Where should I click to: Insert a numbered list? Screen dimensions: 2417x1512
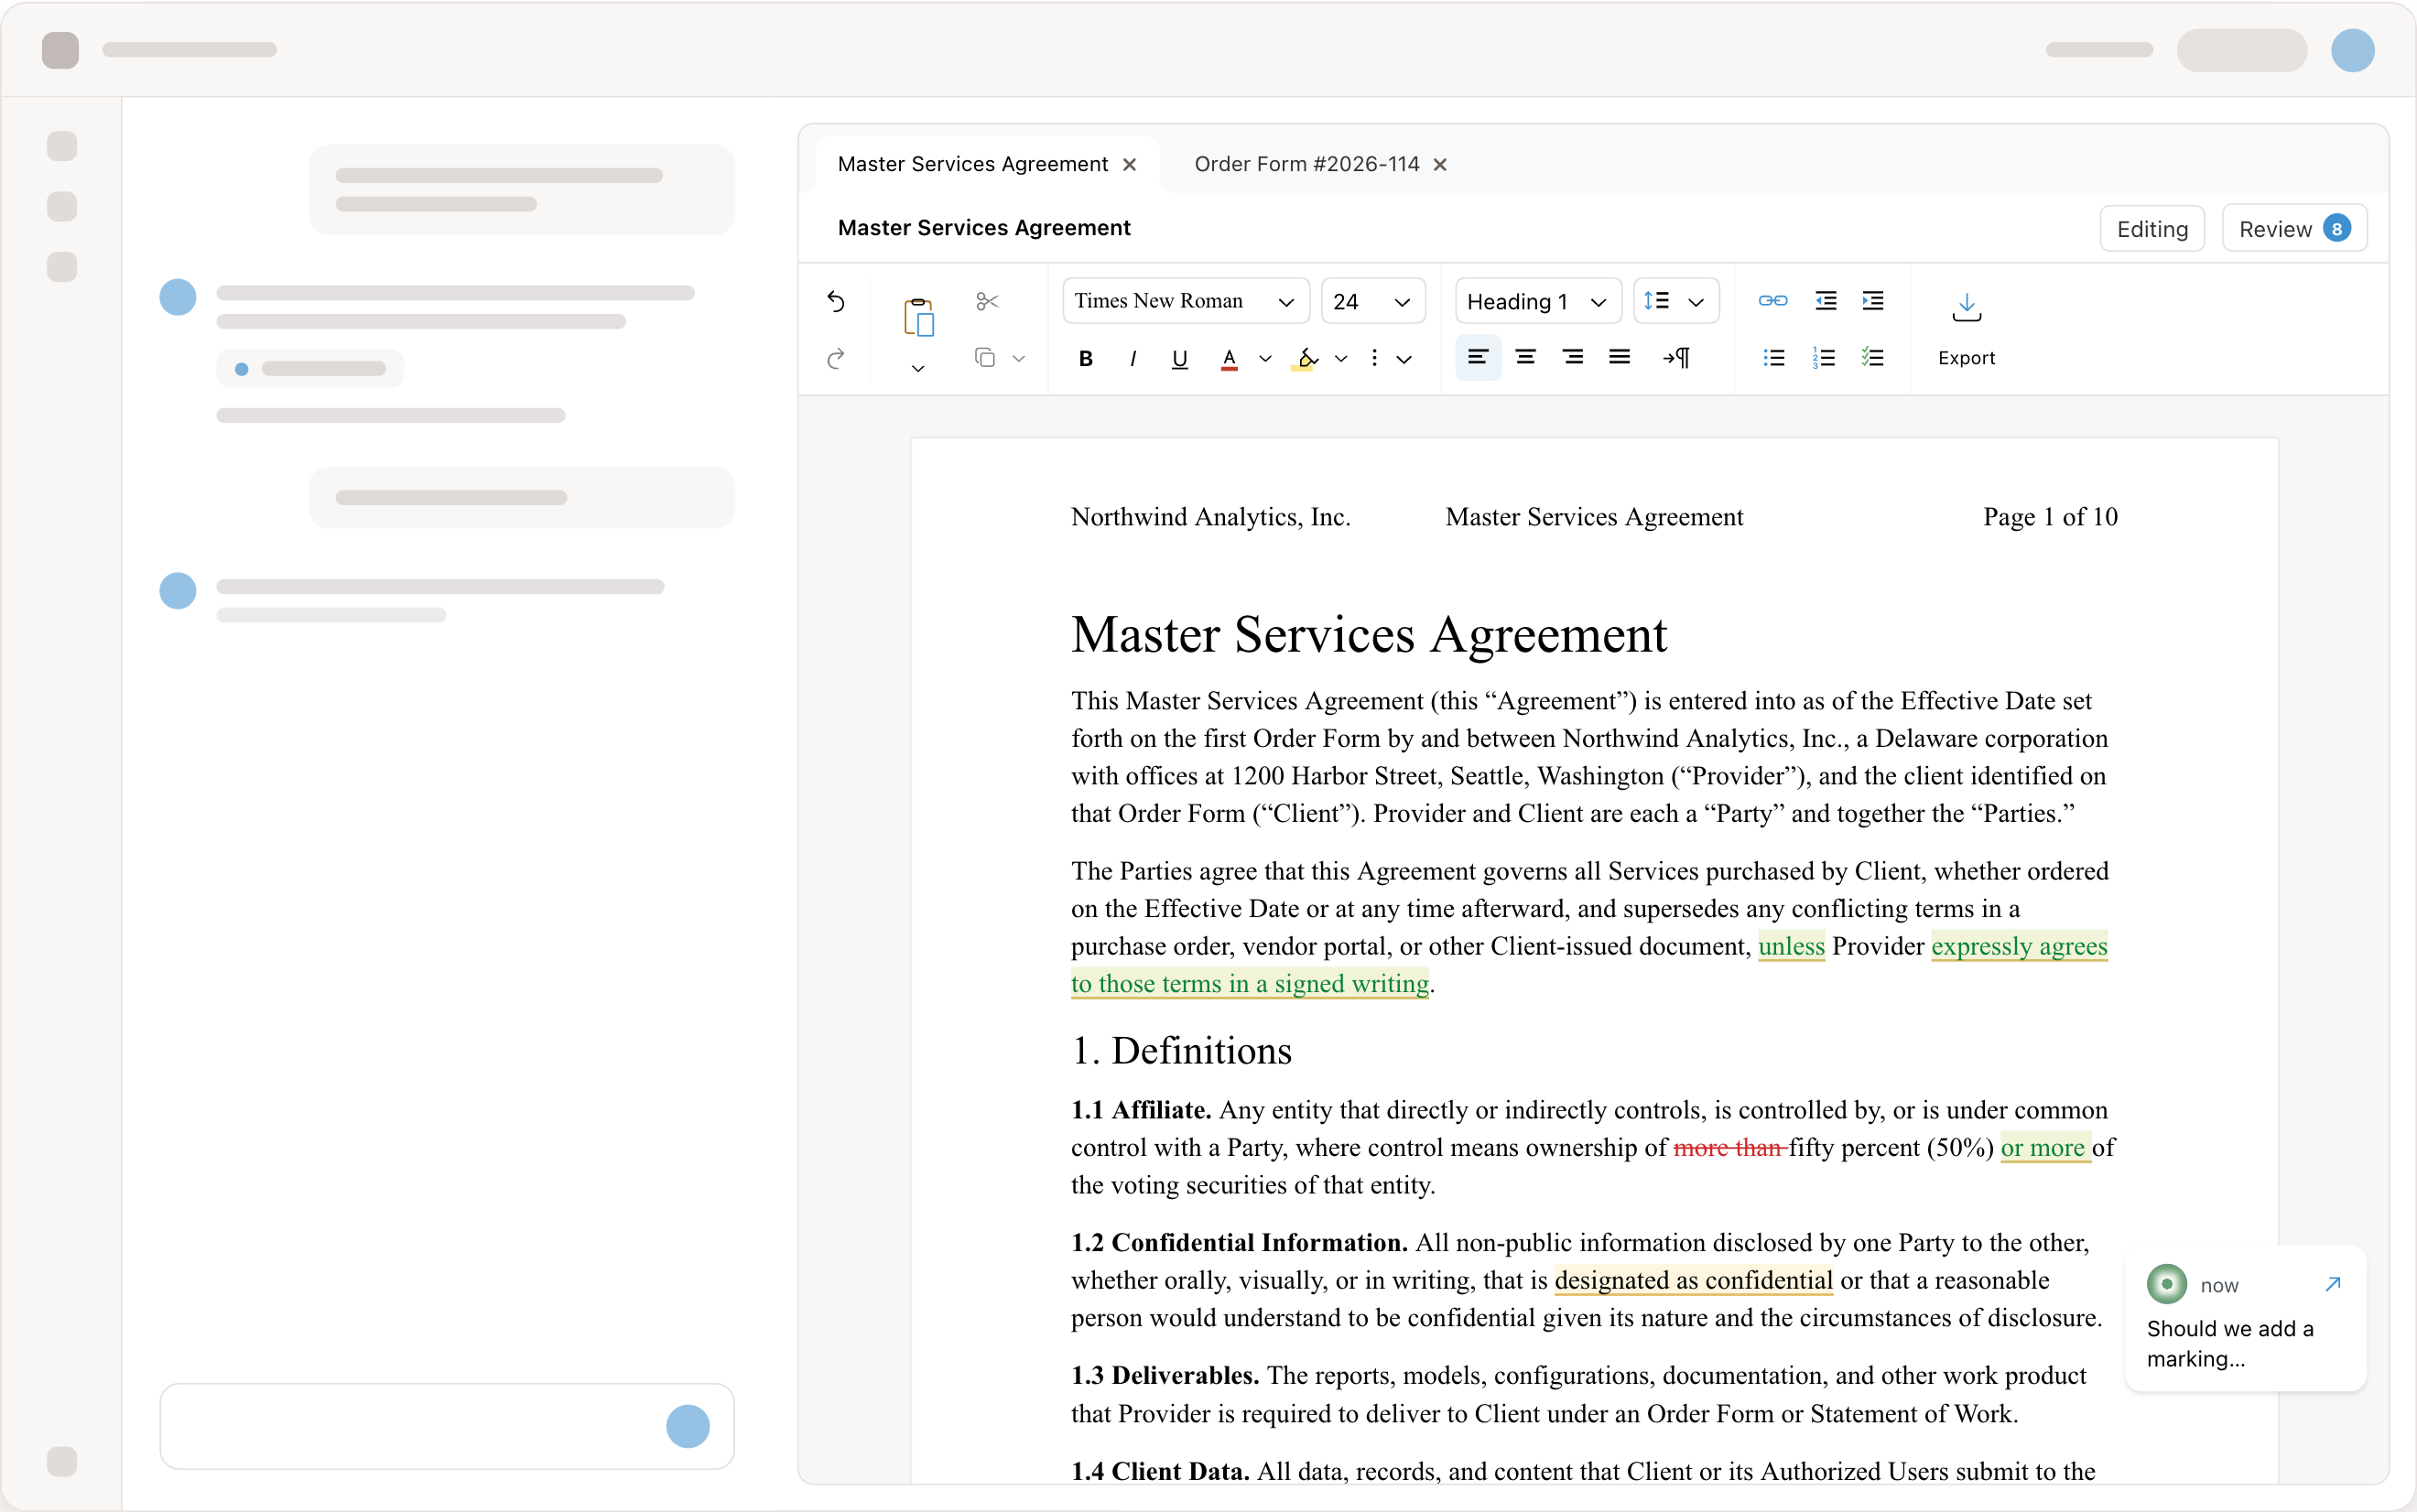(x=1824, y=358)
